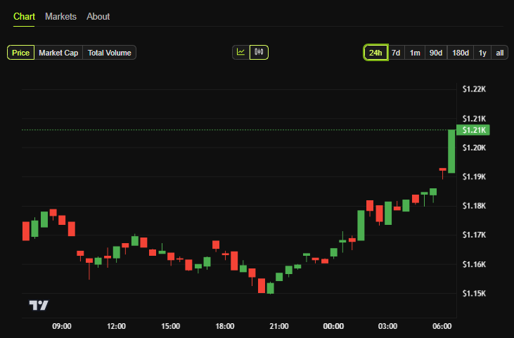This screenshot has height=338, width=514.
Task: Click the $1.17K price axis label
Action: pyautogui.click(x=474, y=235)
